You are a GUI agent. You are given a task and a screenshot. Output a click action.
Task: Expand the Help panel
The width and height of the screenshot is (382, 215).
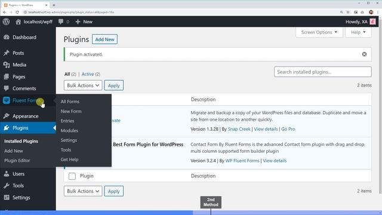(358, 32)
